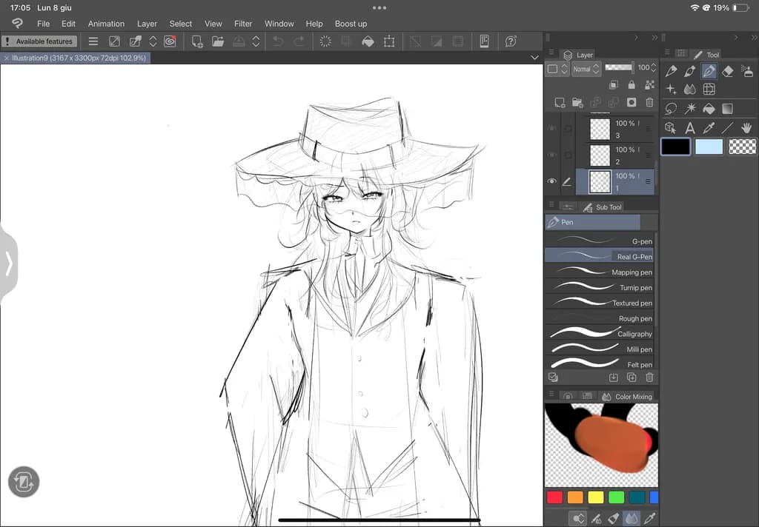Select paint tube tool in Color Mixing

coord(614,518)
